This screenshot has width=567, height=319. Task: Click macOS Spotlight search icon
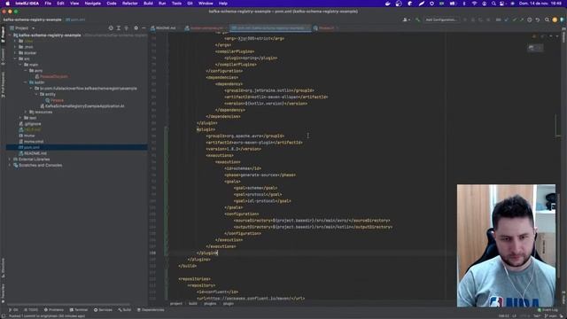tap(493, 4)
